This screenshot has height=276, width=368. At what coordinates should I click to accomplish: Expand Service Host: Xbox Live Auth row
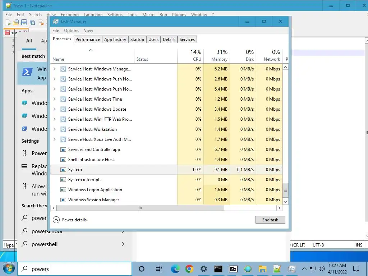pos(55,139)
